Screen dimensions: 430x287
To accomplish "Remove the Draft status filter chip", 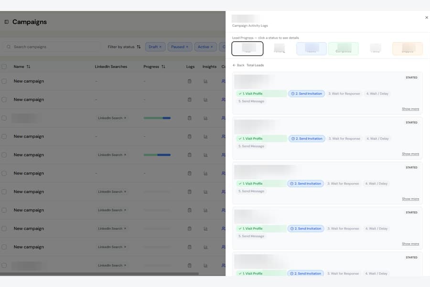I will click(161, 47).
